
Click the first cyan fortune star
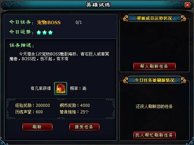[39, 33]
